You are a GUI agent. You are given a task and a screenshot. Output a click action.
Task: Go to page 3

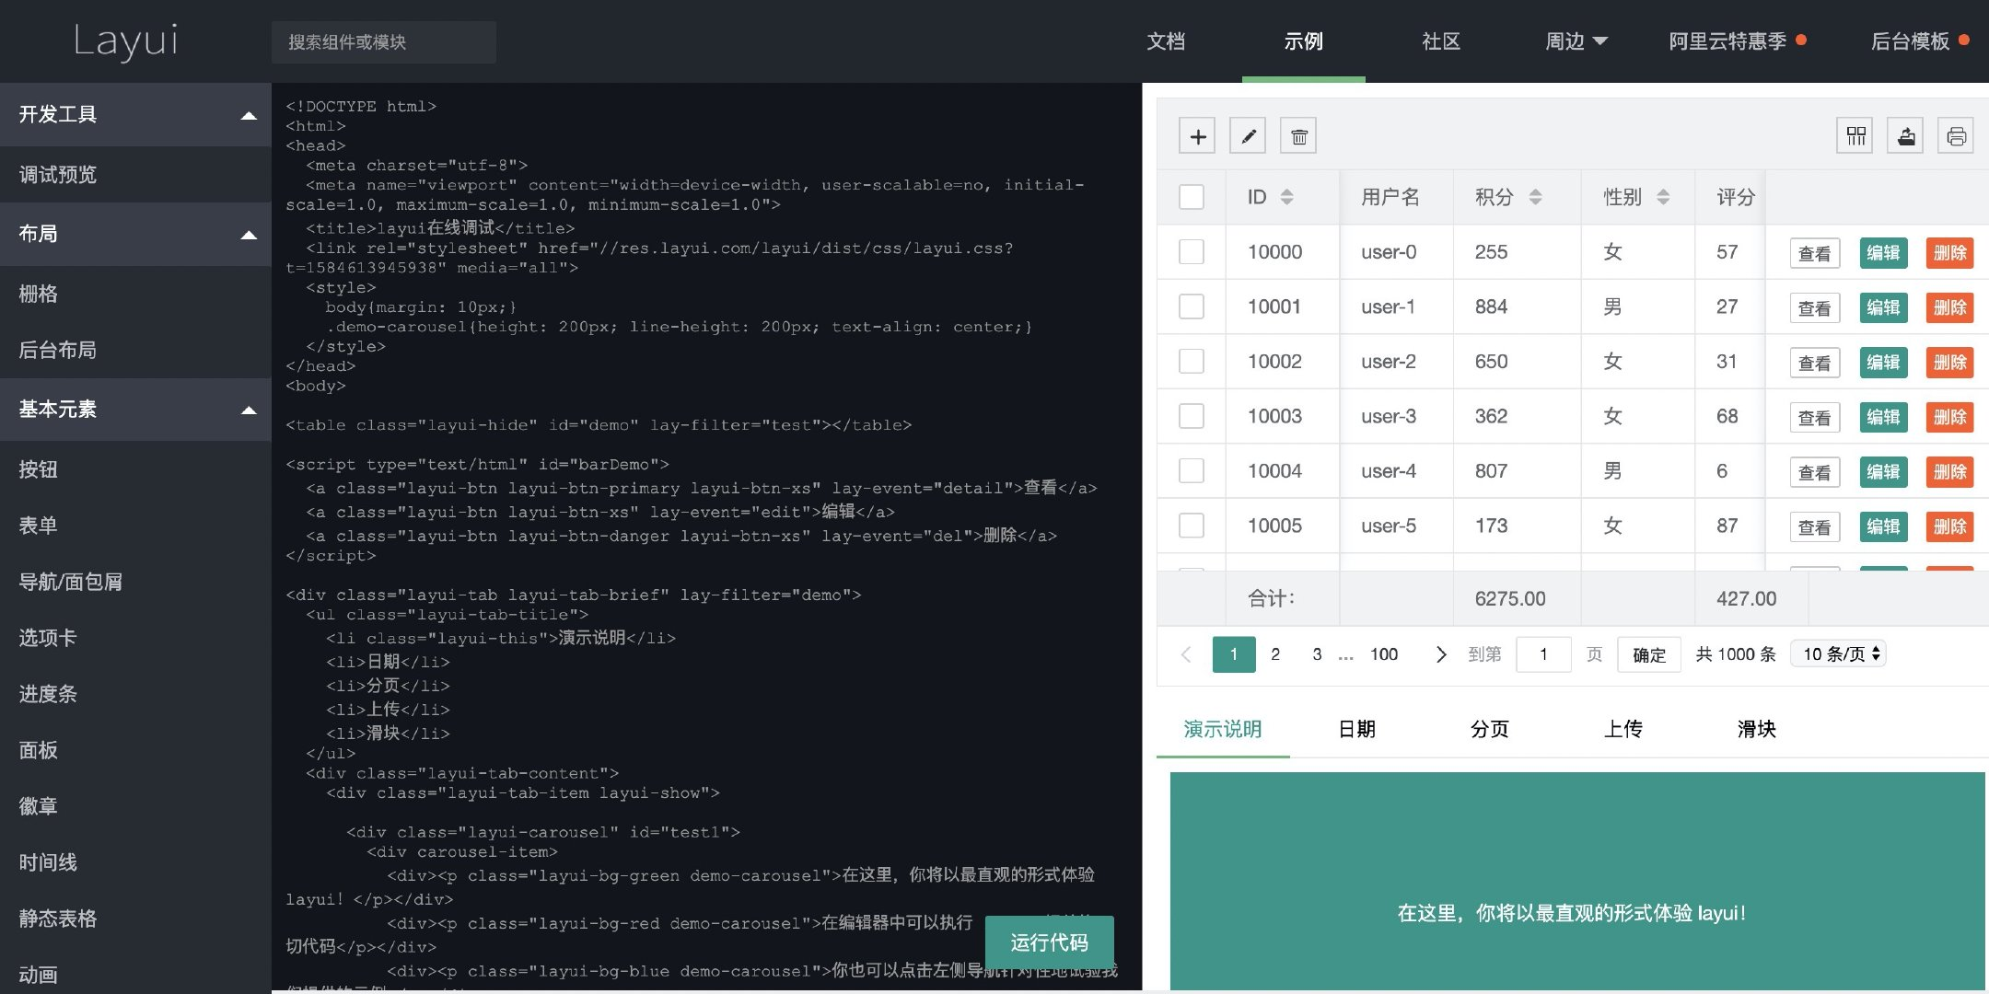pos(1317,654)
